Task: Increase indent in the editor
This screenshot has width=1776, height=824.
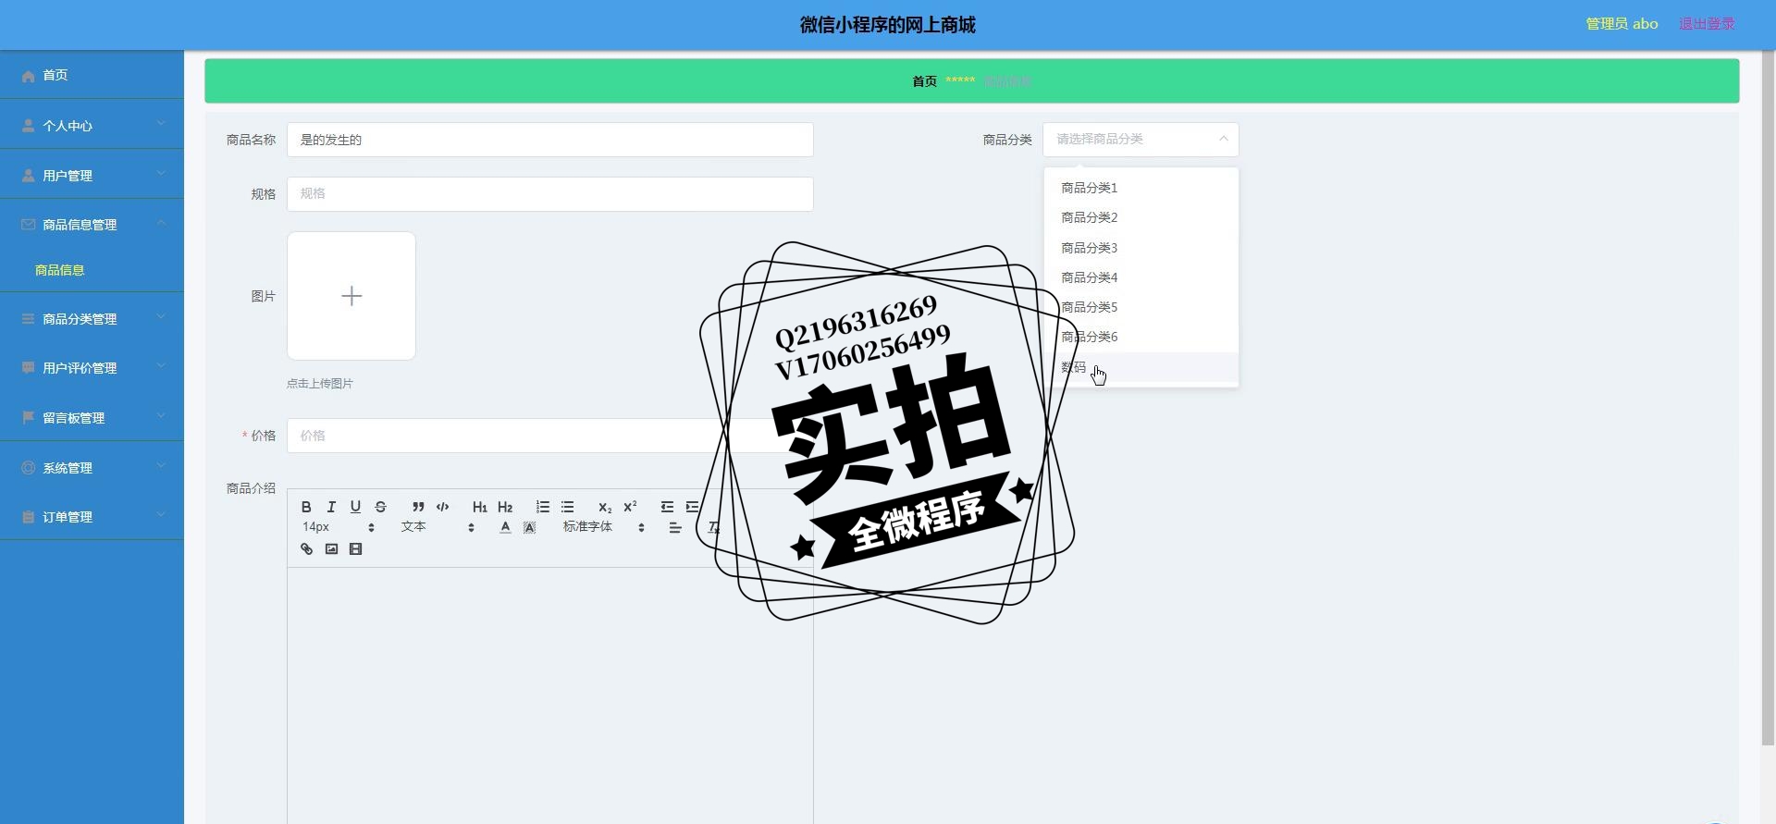Action: tap(692, 507)
